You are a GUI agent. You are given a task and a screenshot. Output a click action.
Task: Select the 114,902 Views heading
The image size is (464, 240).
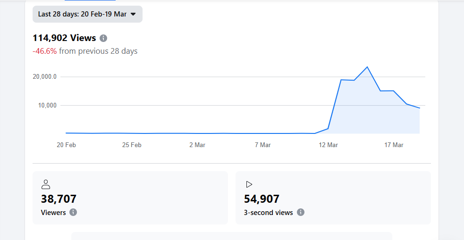[64, 38]
